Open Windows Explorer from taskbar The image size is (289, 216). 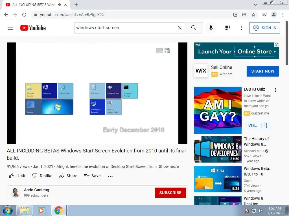click(x=25, y=210)
